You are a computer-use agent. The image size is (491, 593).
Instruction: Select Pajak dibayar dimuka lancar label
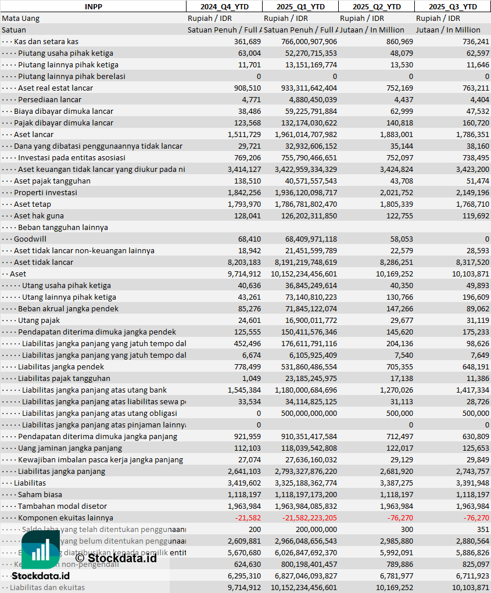(63, 123)
